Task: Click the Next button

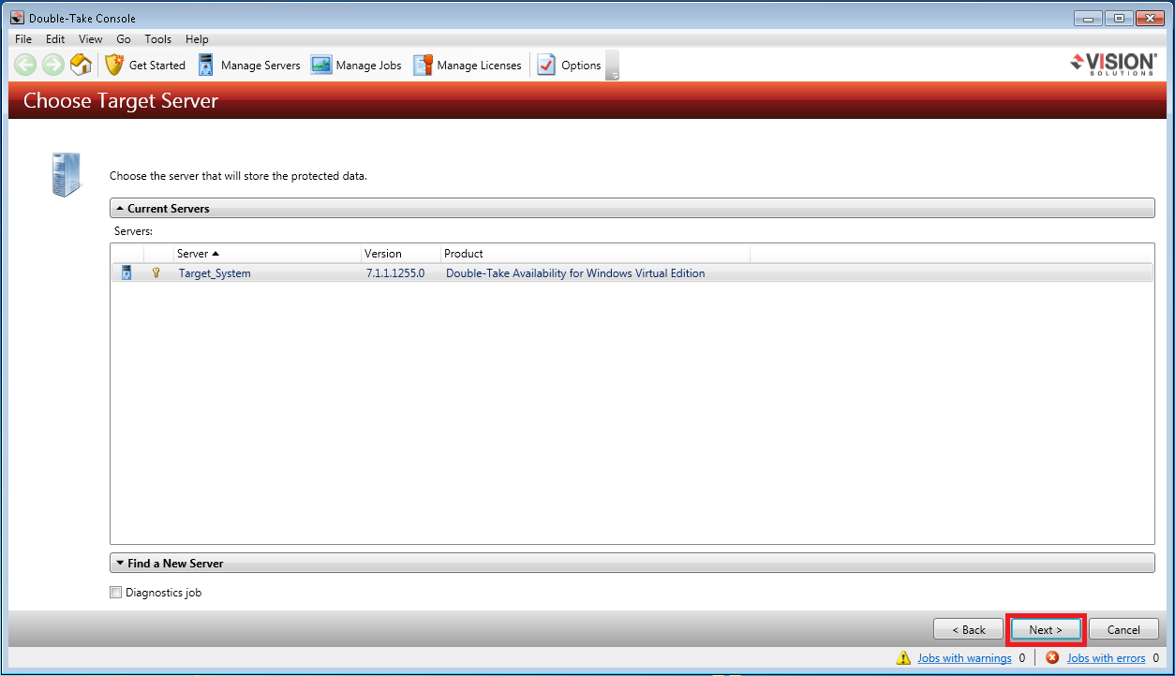Action: tap(1046, 630)
